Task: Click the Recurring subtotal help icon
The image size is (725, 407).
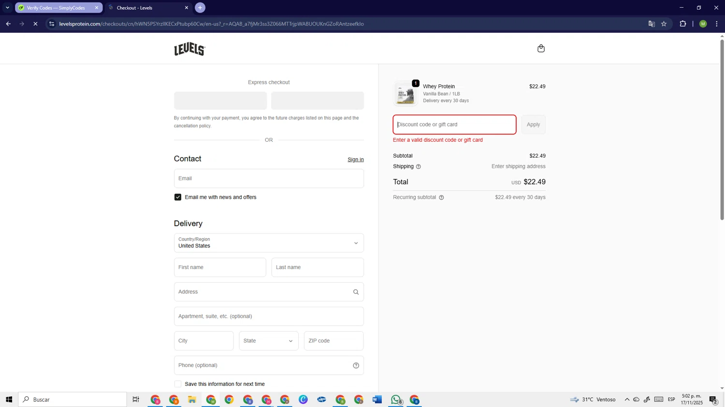Action: [x=441, y=197]
